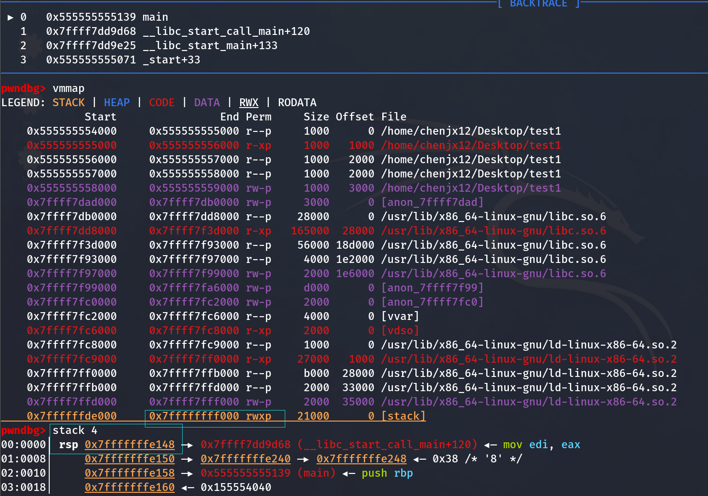Click 'CODE' in the legend line
The height and width of the screenshot is (496, 708).
pyautogui.click(x=162, y=103)
